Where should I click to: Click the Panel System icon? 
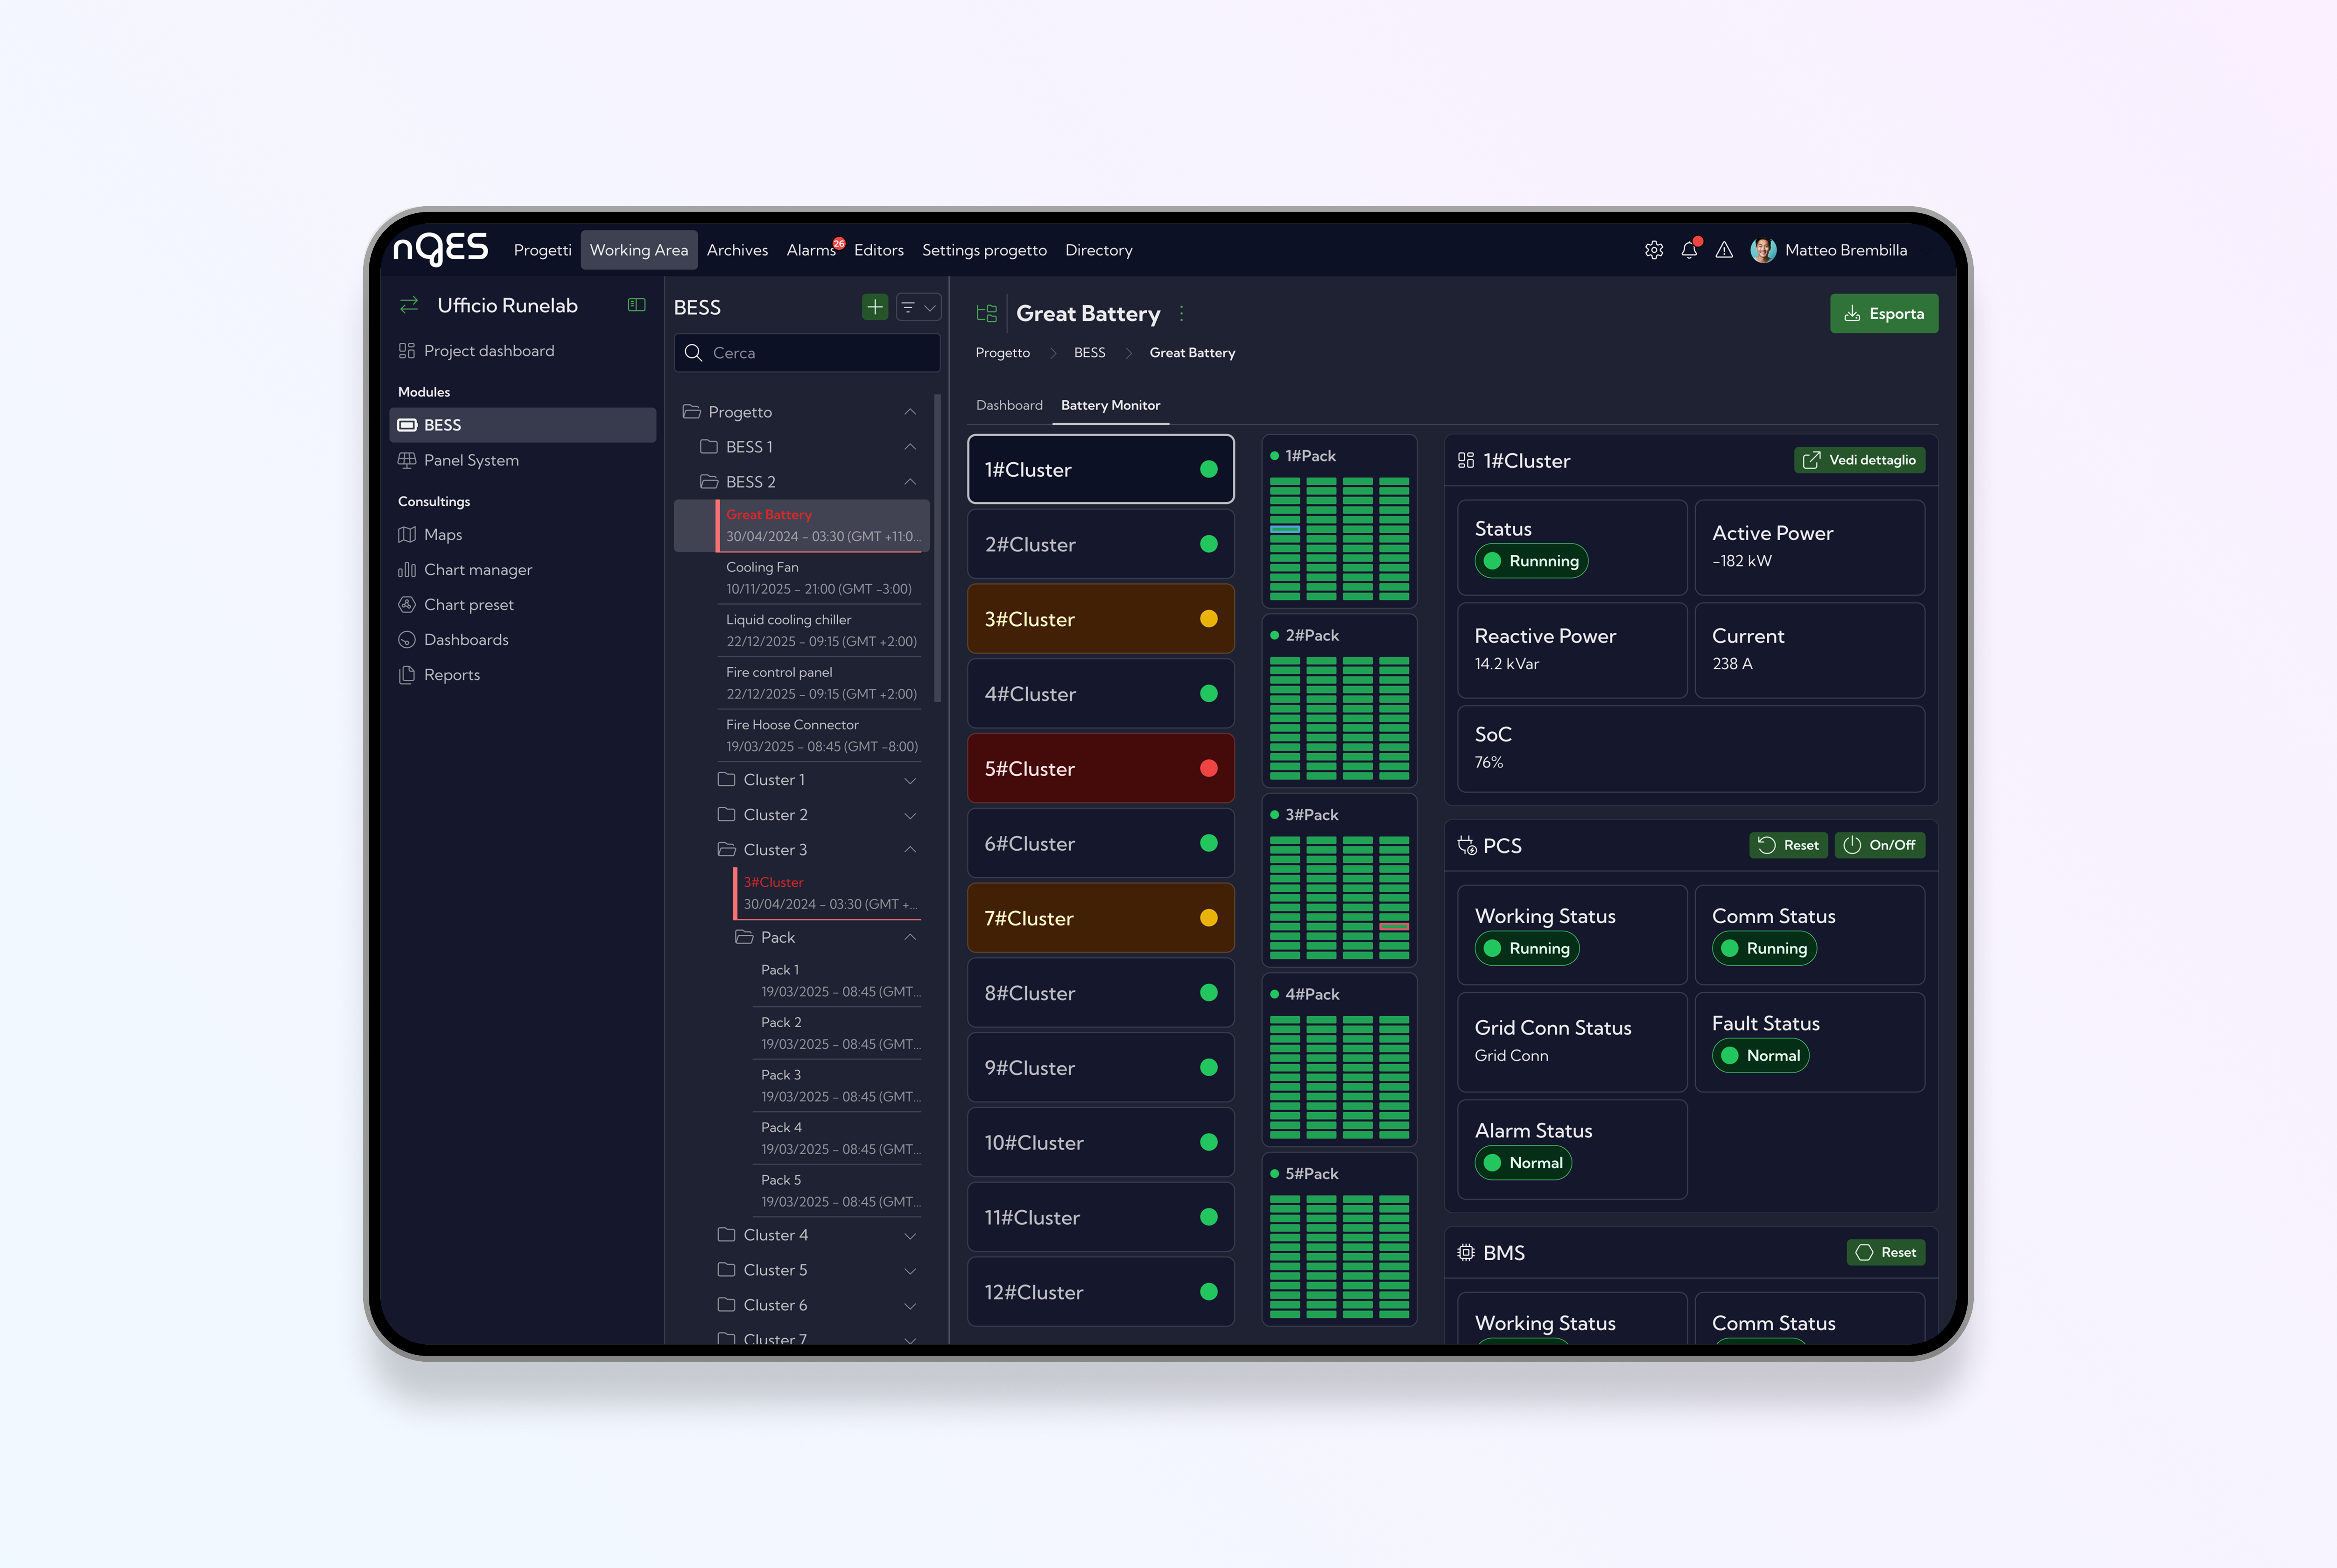(x=407, y=460)
